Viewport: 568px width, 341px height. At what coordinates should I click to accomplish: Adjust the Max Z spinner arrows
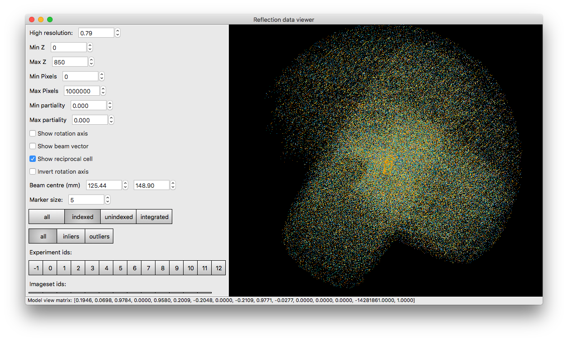pyautogui.click(x=92, y=62)
